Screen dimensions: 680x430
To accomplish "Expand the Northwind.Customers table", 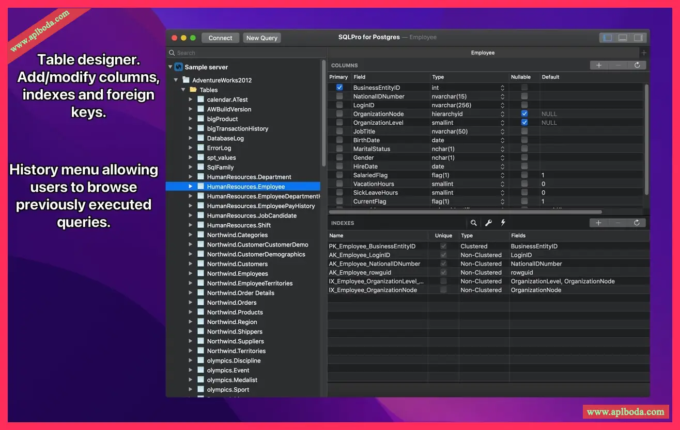I will [x=191, y=264].
